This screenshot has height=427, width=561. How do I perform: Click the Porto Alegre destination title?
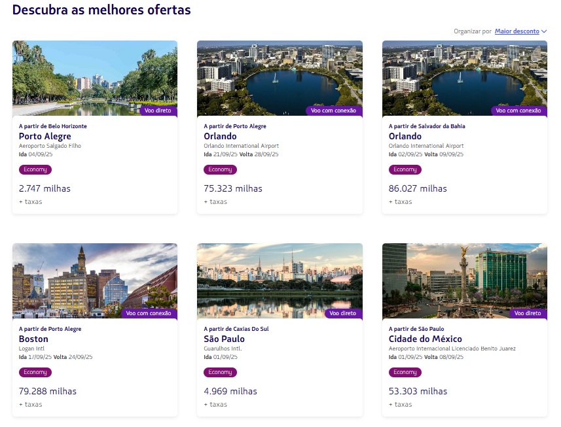45,136
